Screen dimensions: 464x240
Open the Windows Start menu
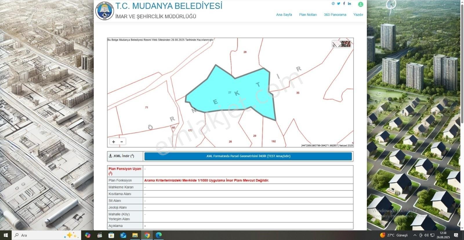point(6,235)
